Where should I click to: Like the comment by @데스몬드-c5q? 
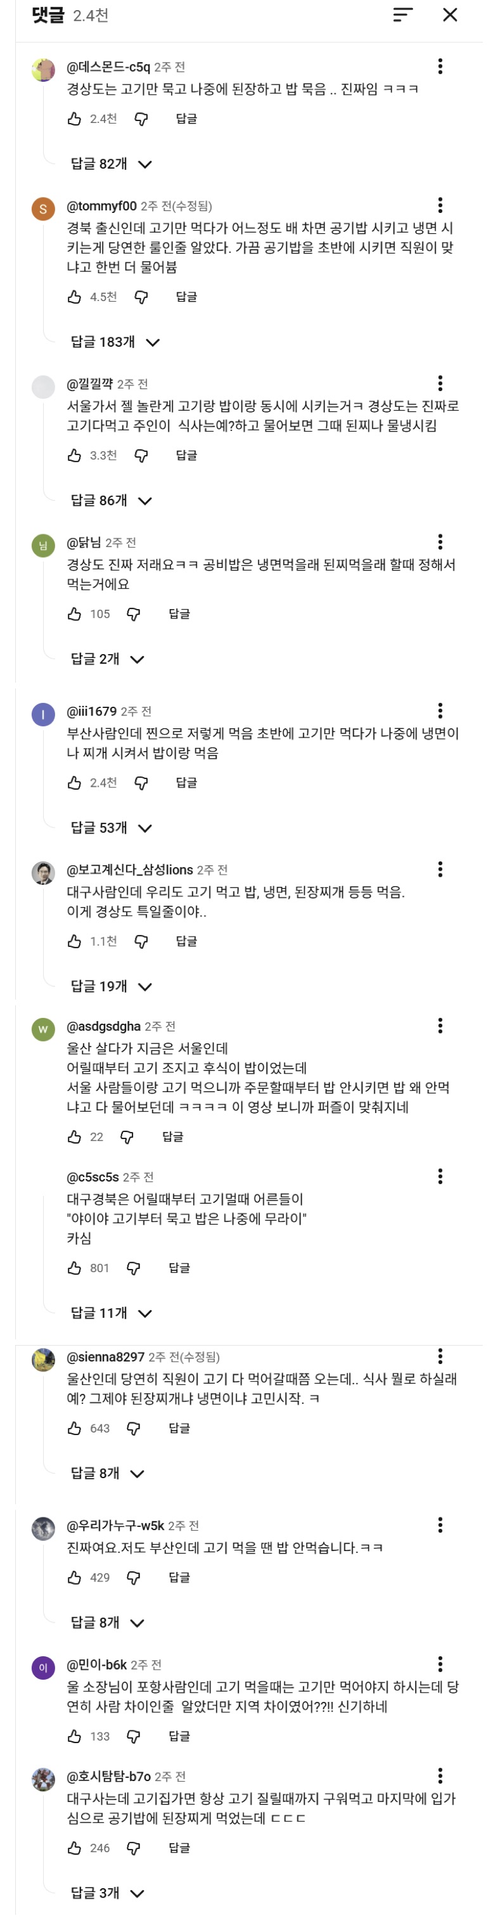pyautogui.click(x=75, y=119)
